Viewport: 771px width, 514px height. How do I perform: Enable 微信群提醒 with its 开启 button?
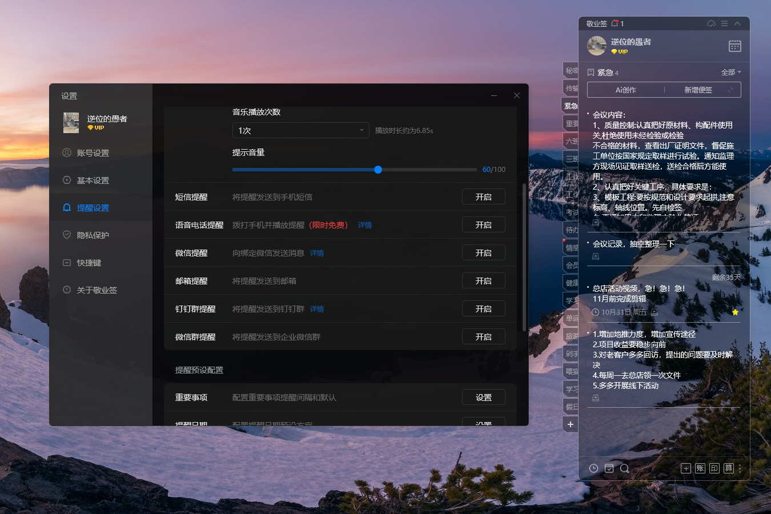[484, 337]
